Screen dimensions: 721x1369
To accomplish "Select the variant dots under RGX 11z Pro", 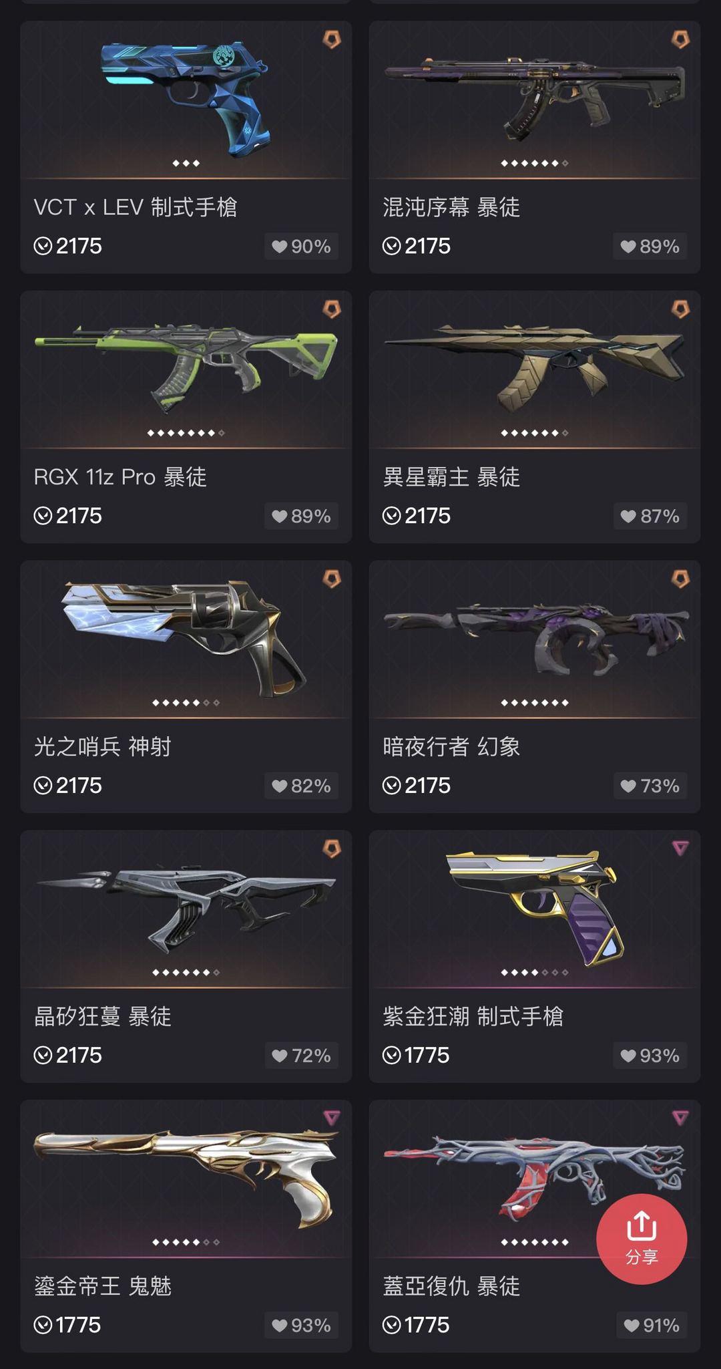I will [x=186, y=434].
